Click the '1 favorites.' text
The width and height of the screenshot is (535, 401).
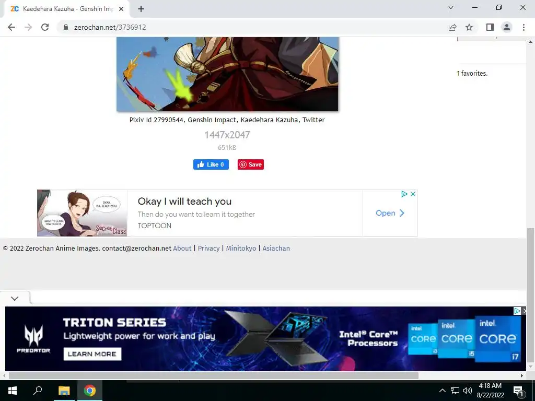pyautogui.click(x=472, y=73)
